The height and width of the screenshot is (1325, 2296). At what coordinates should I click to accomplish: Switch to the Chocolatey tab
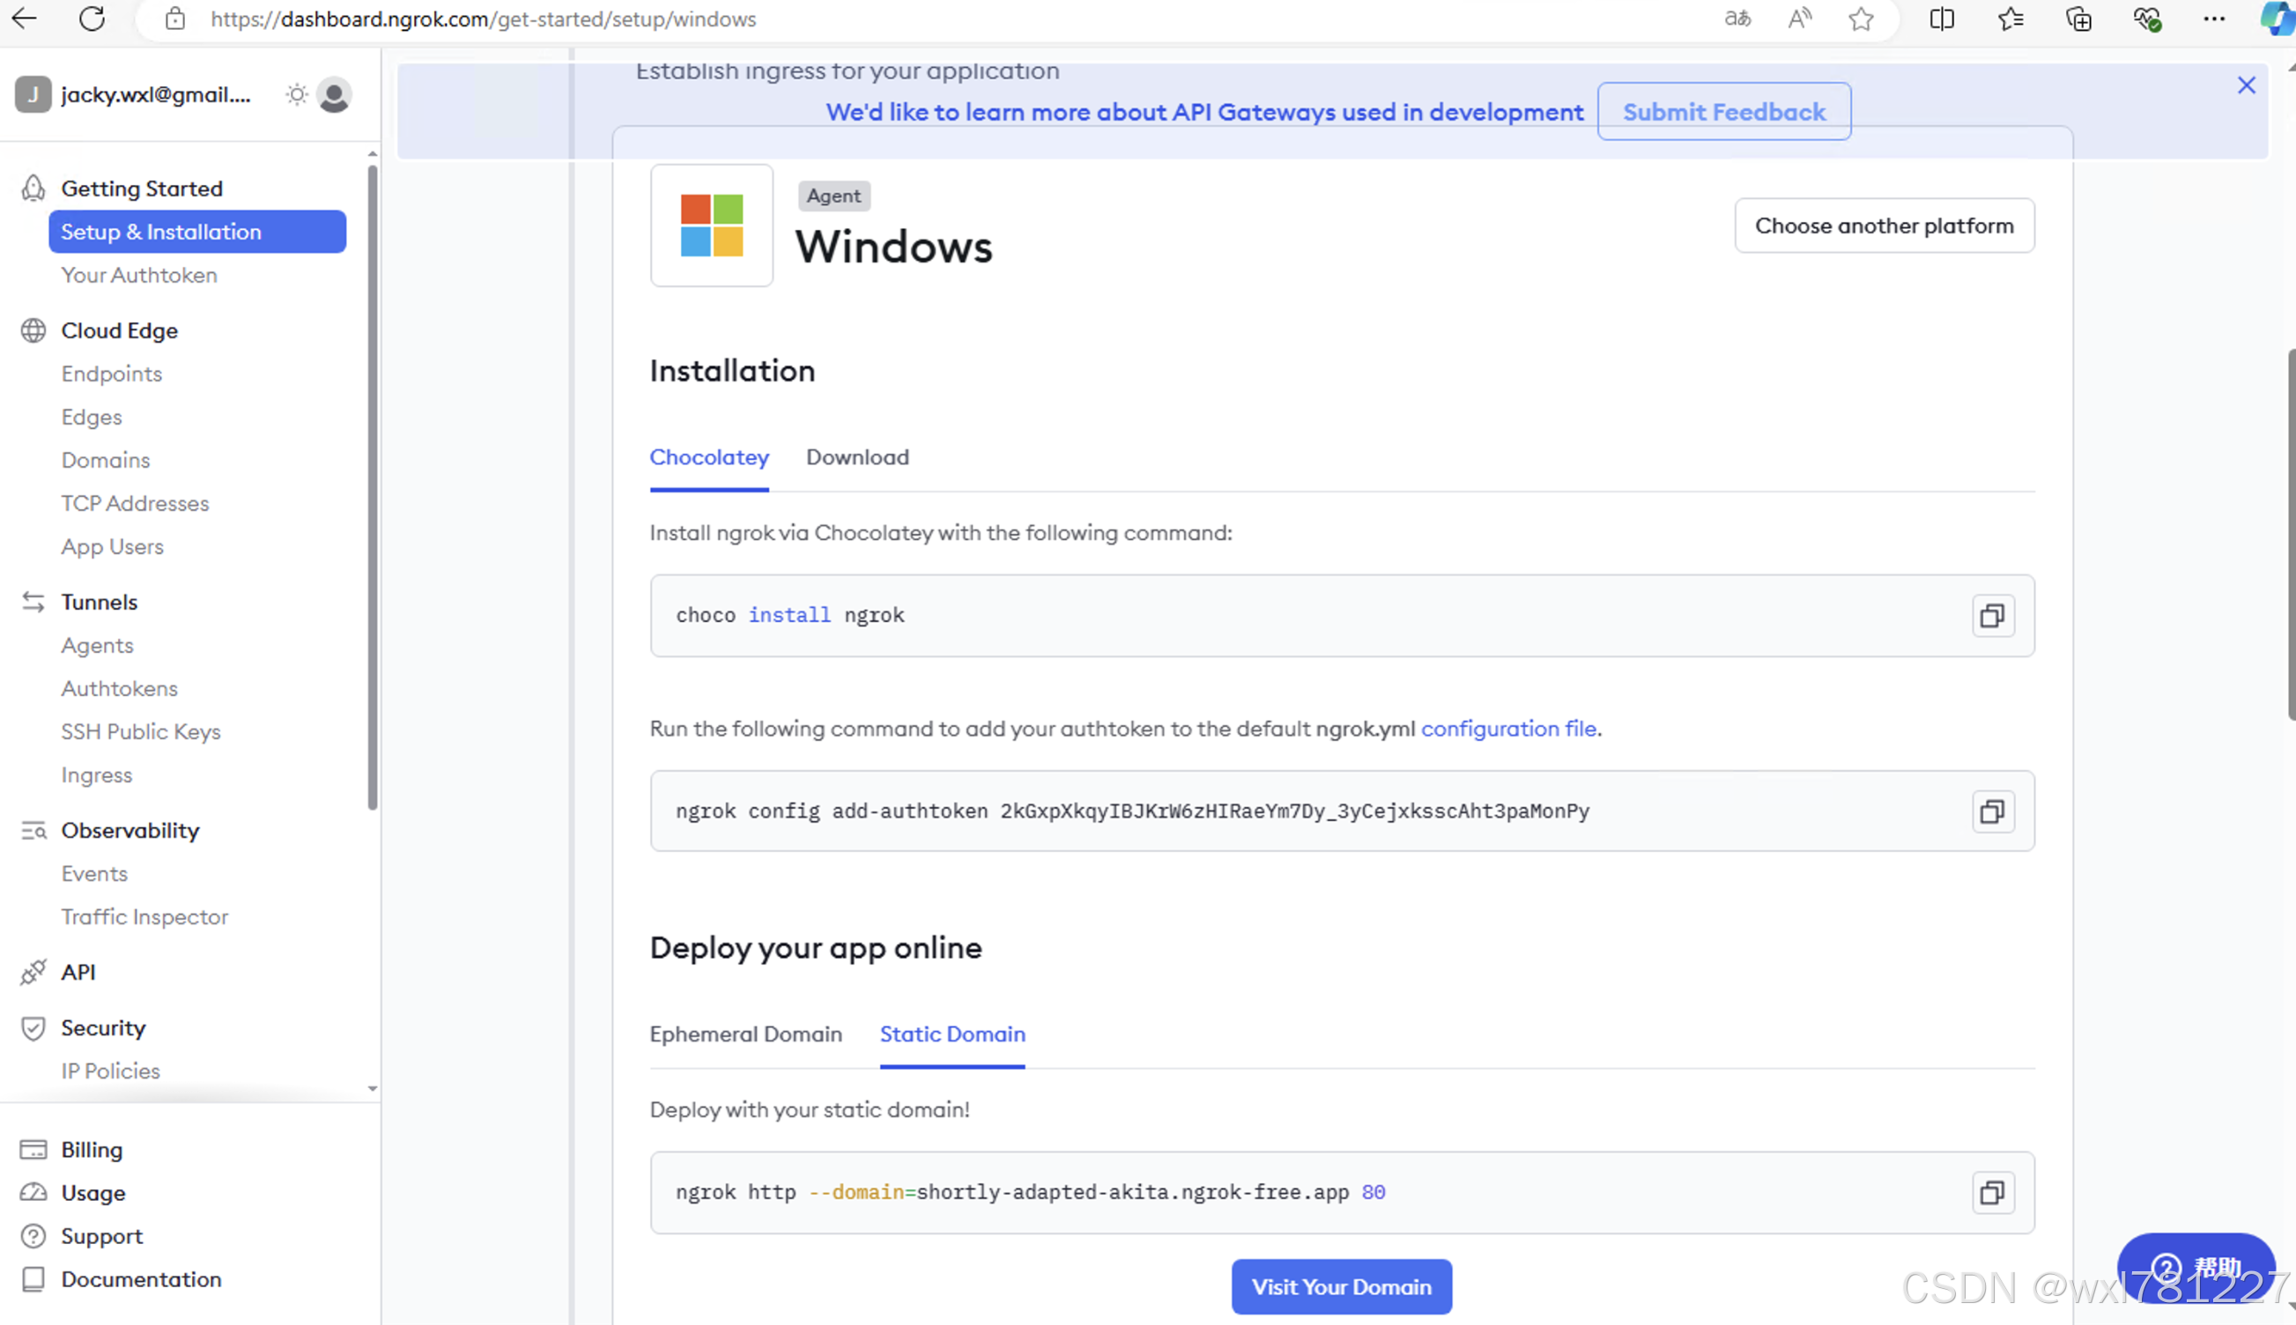tap(709, 457)
